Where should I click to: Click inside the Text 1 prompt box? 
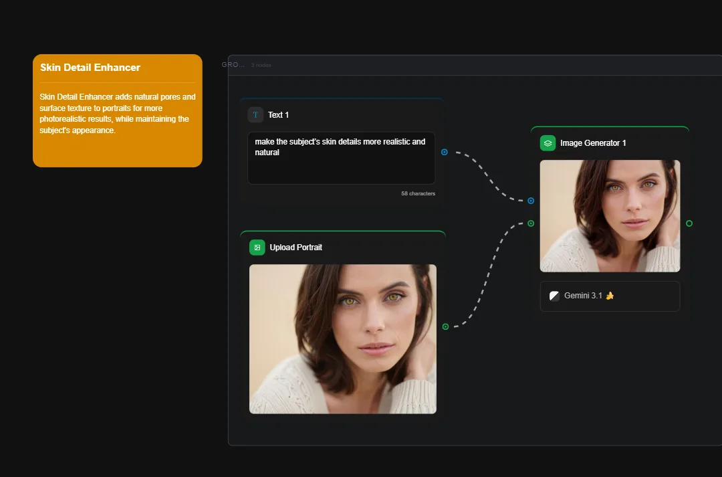tap(341, 158)
